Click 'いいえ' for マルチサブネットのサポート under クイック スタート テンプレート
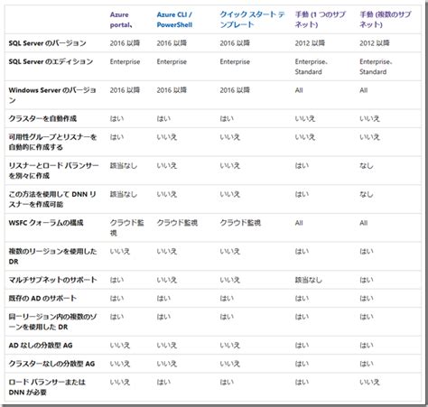428x407 pixels. pyautogui.click(x=230, y=280)
